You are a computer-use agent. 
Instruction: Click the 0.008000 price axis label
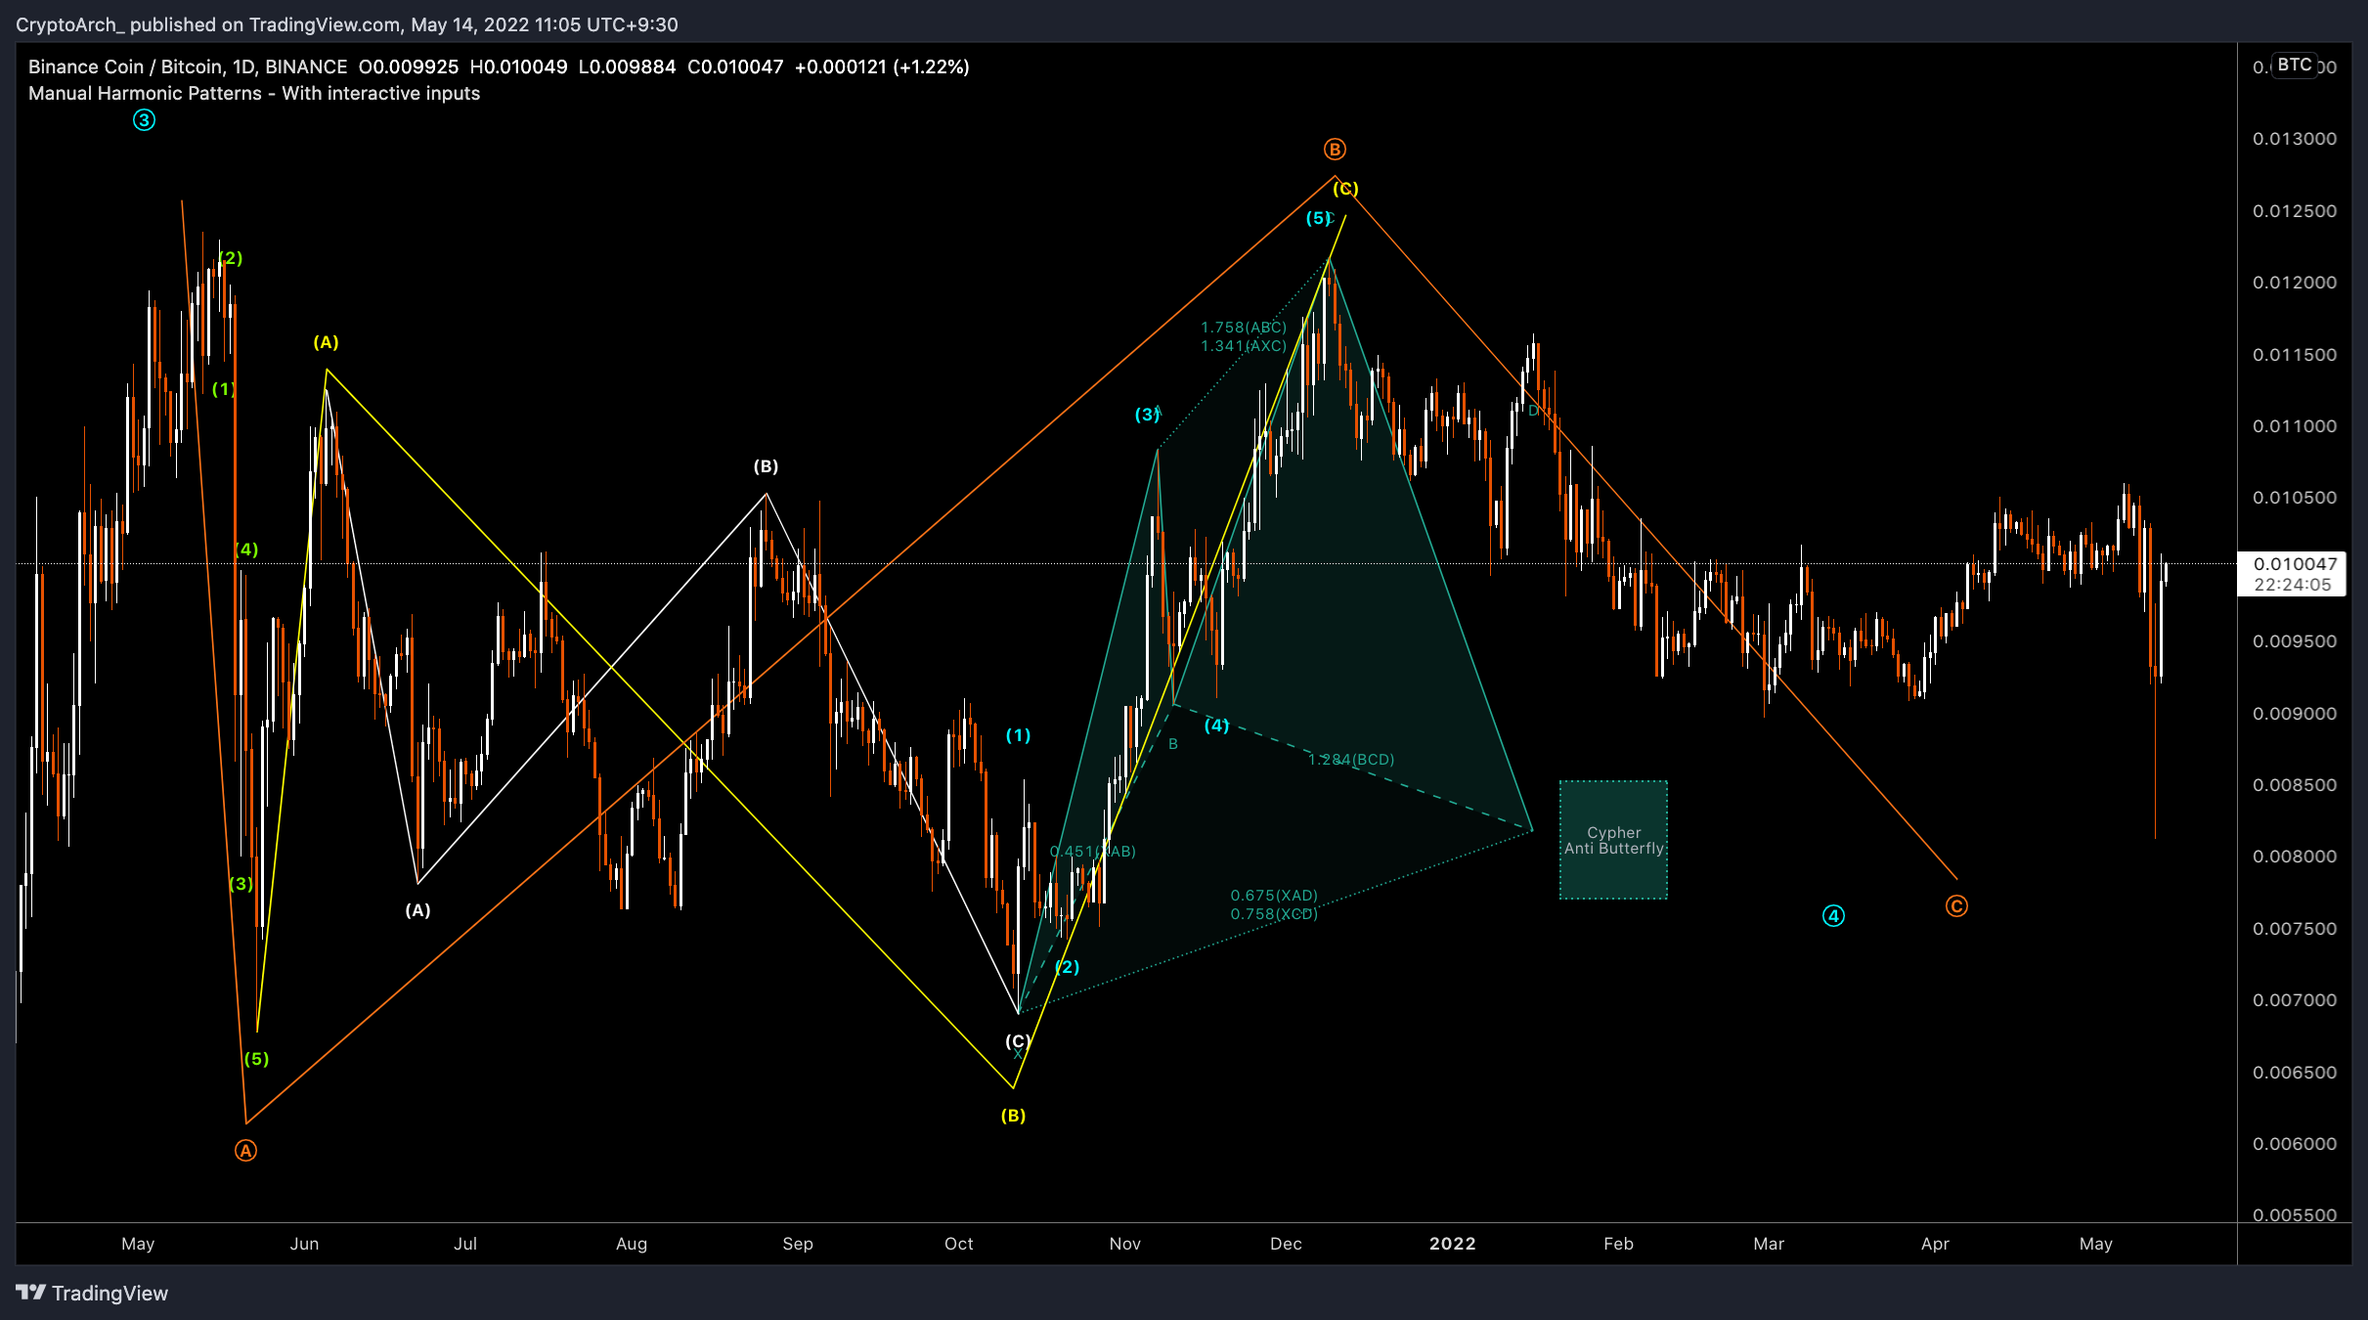(2294, 857)
